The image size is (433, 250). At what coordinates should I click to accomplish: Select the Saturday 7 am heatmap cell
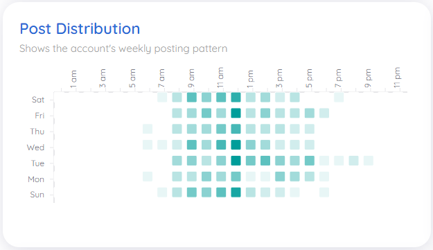pos(162,98)
